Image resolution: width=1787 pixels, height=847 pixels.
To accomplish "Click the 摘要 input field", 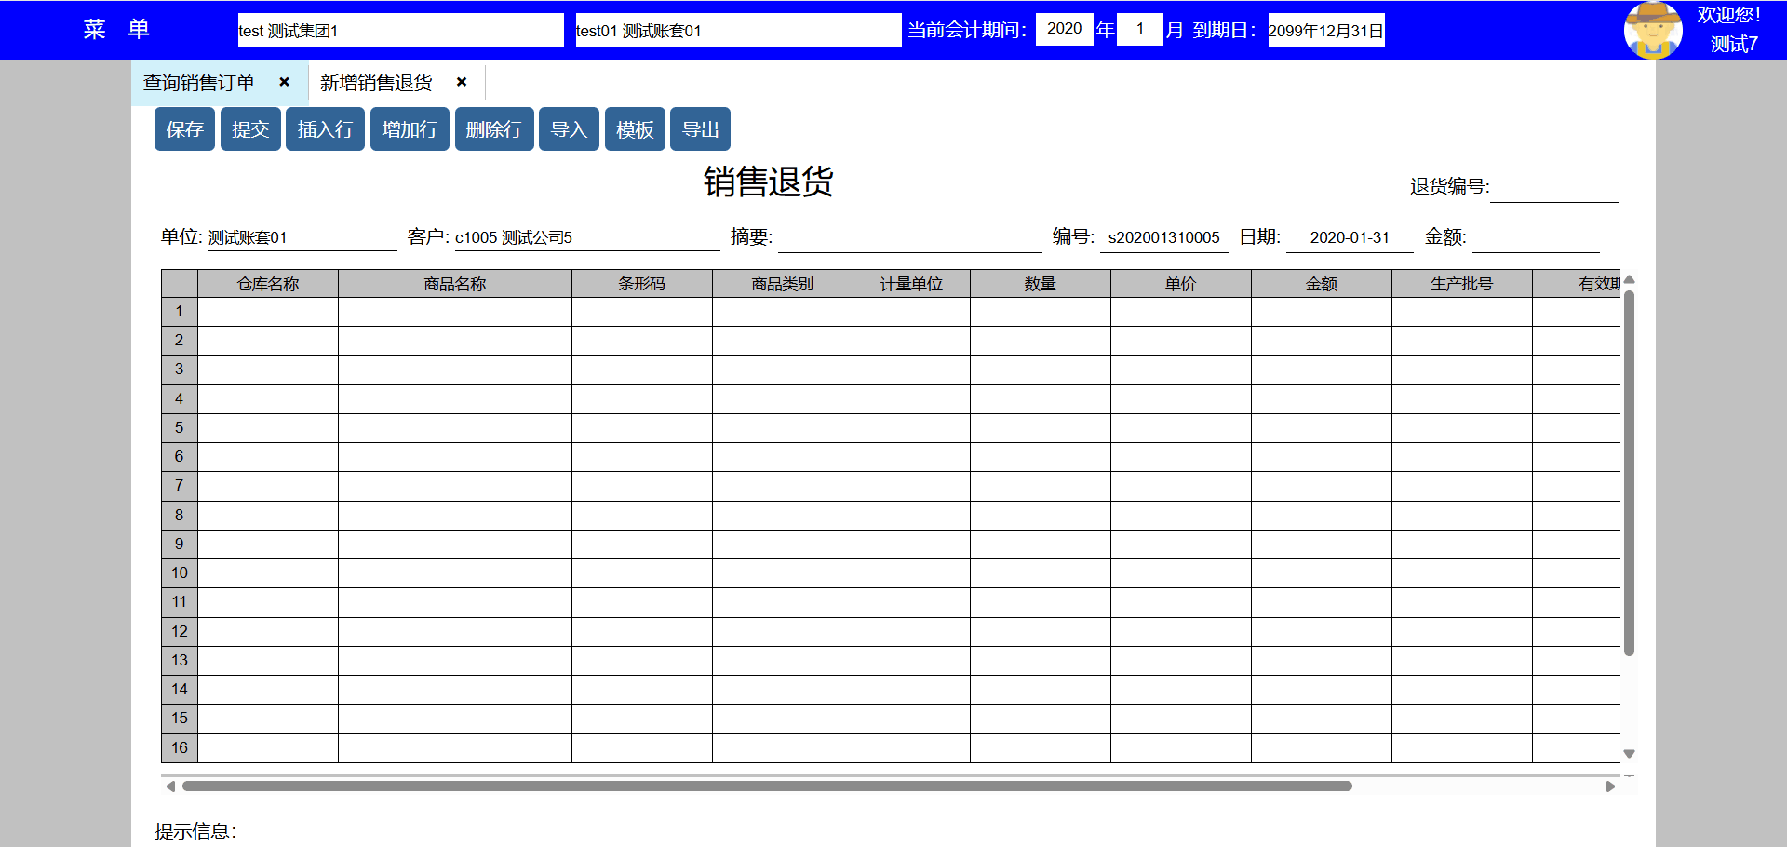I will (x=909, y=238).
